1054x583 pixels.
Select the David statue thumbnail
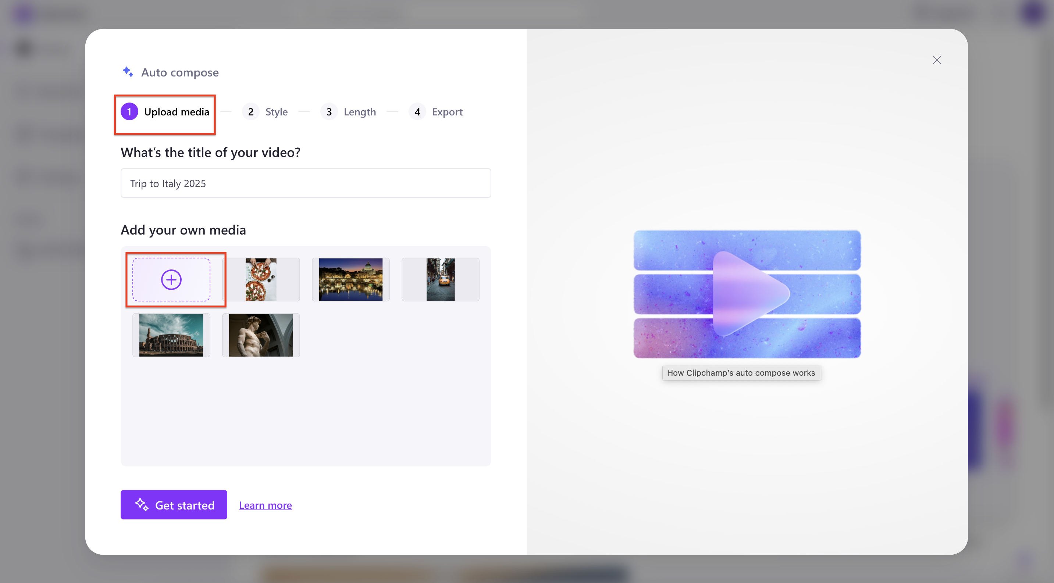point(261,335)
